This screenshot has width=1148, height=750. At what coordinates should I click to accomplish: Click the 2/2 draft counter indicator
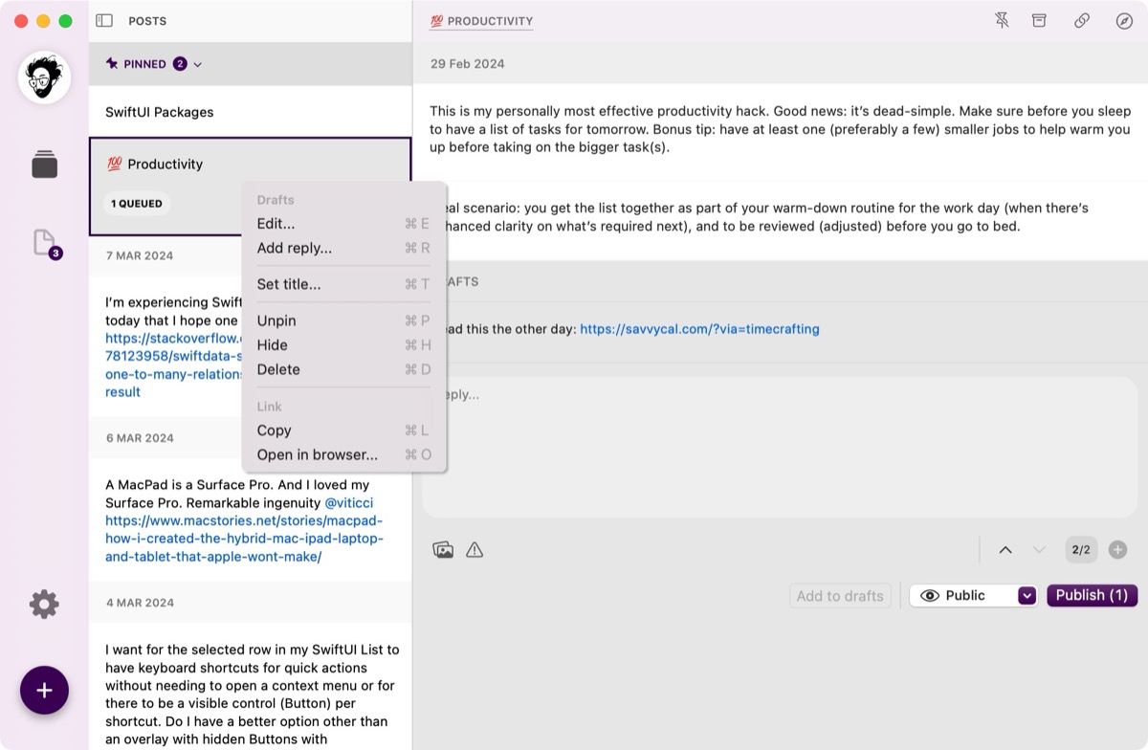(x=1079, y=549)
